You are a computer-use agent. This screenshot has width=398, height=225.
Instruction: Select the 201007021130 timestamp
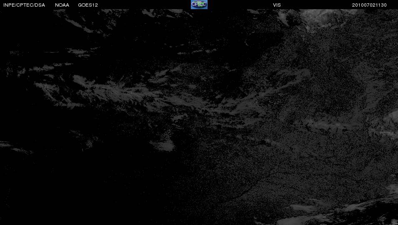click(x=369, y=5)
